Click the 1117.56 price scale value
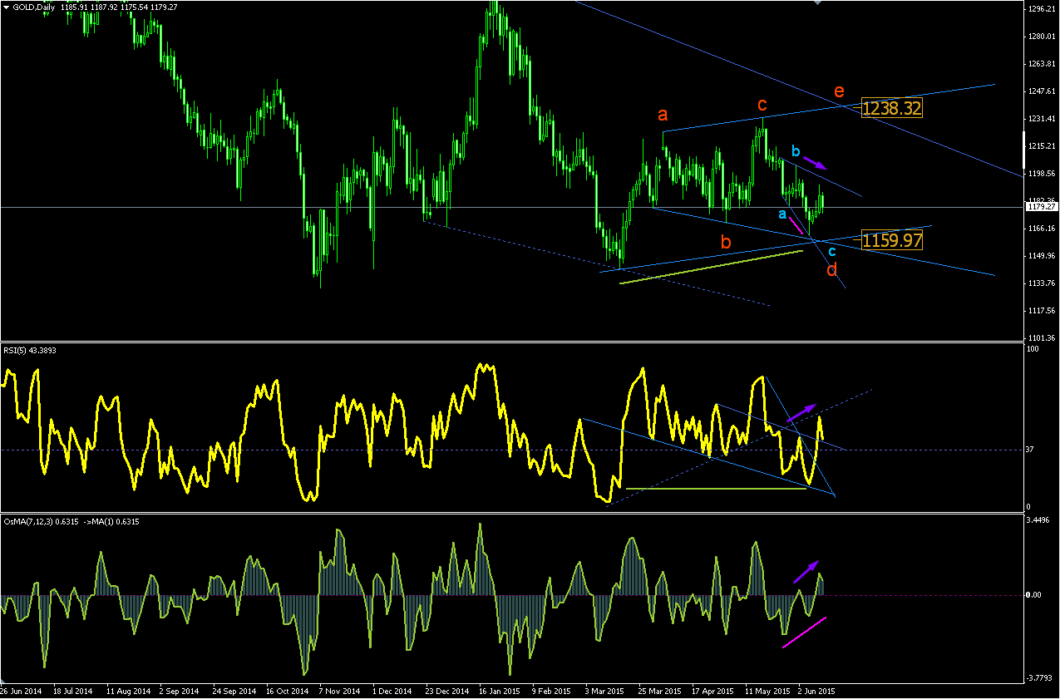This screenshot has width=1060, height=699. pyautogui.click(x=1042, y=311)
